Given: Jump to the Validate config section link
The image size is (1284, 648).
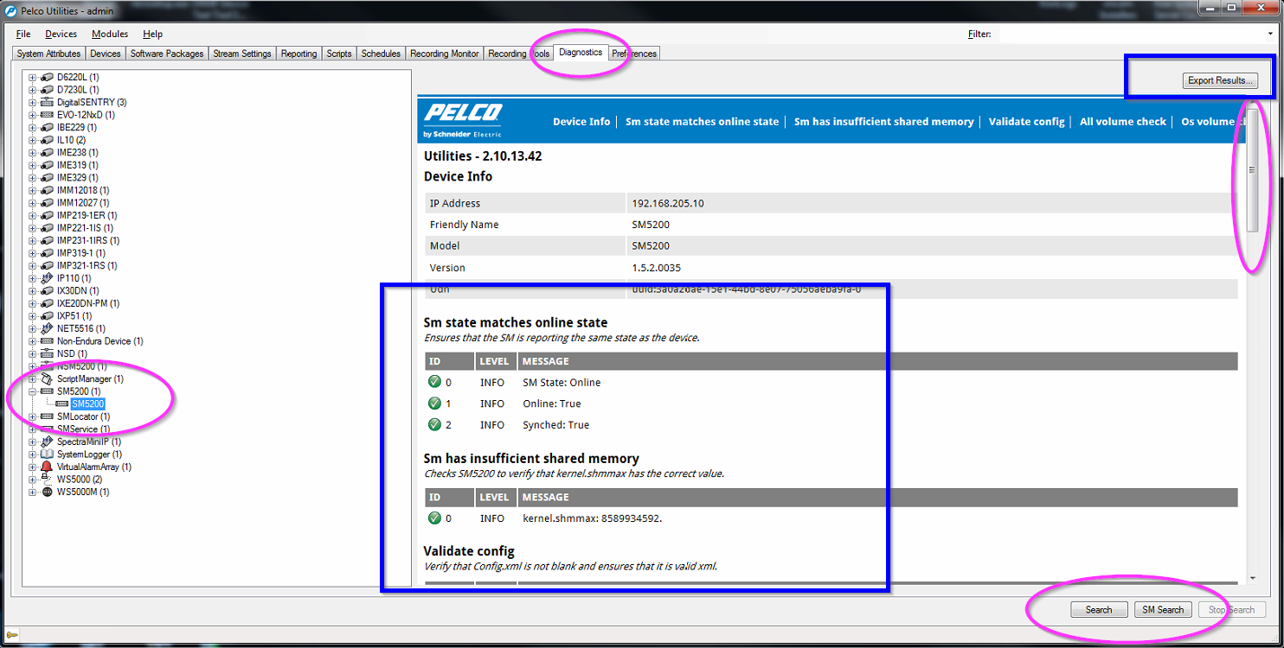Looking at the screenshot, I should (1026, 122).
